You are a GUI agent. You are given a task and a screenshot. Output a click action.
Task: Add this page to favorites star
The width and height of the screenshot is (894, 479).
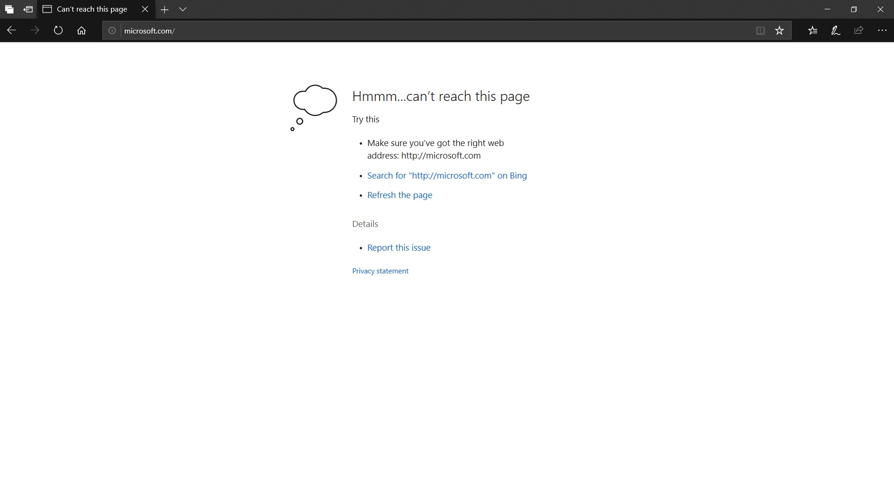[x=780, y=31]
